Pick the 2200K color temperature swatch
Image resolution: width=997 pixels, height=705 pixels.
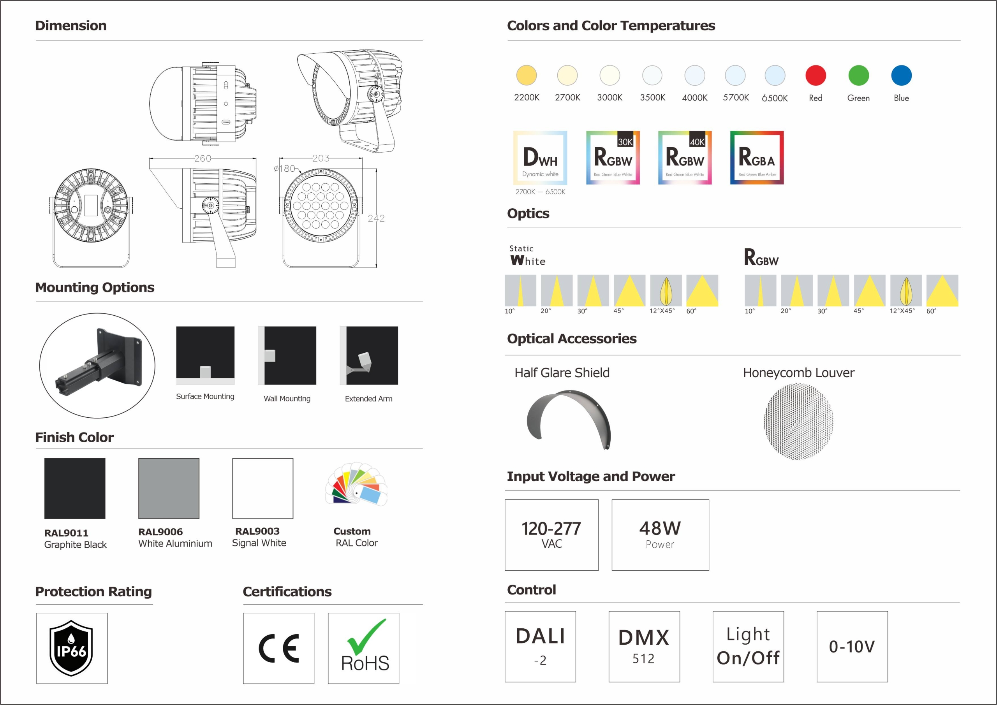(526, 75)
